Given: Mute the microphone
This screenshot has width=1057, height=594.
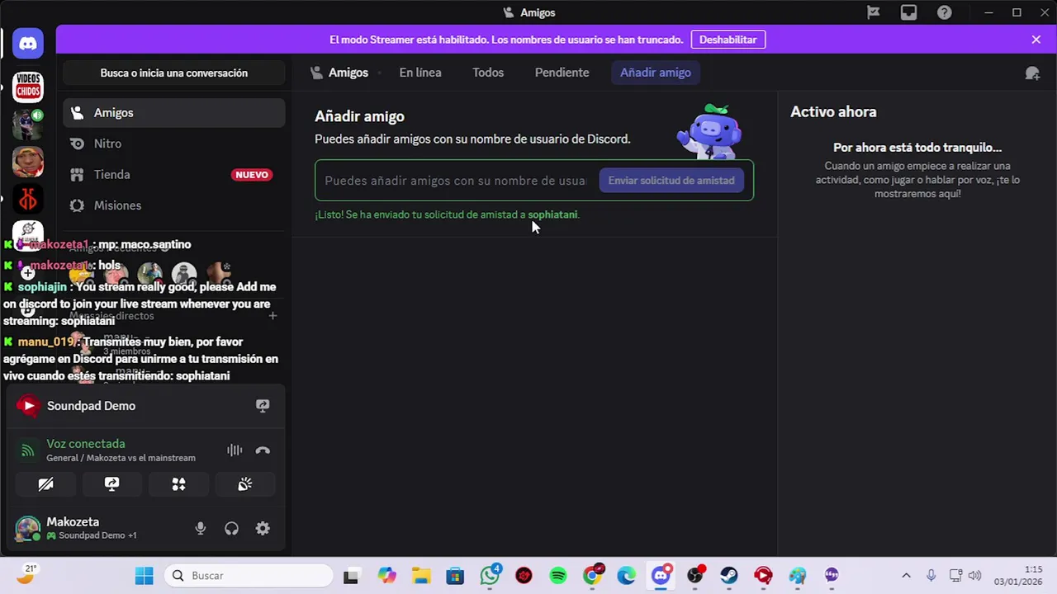Looking at the screenshot, I should click(x=200, y=529).
